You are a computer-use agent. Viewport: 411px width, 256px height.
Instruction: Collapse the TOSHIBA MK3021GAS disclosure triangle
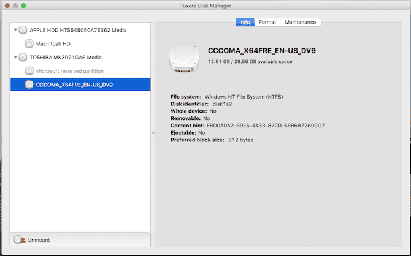[x=15, y=58]
